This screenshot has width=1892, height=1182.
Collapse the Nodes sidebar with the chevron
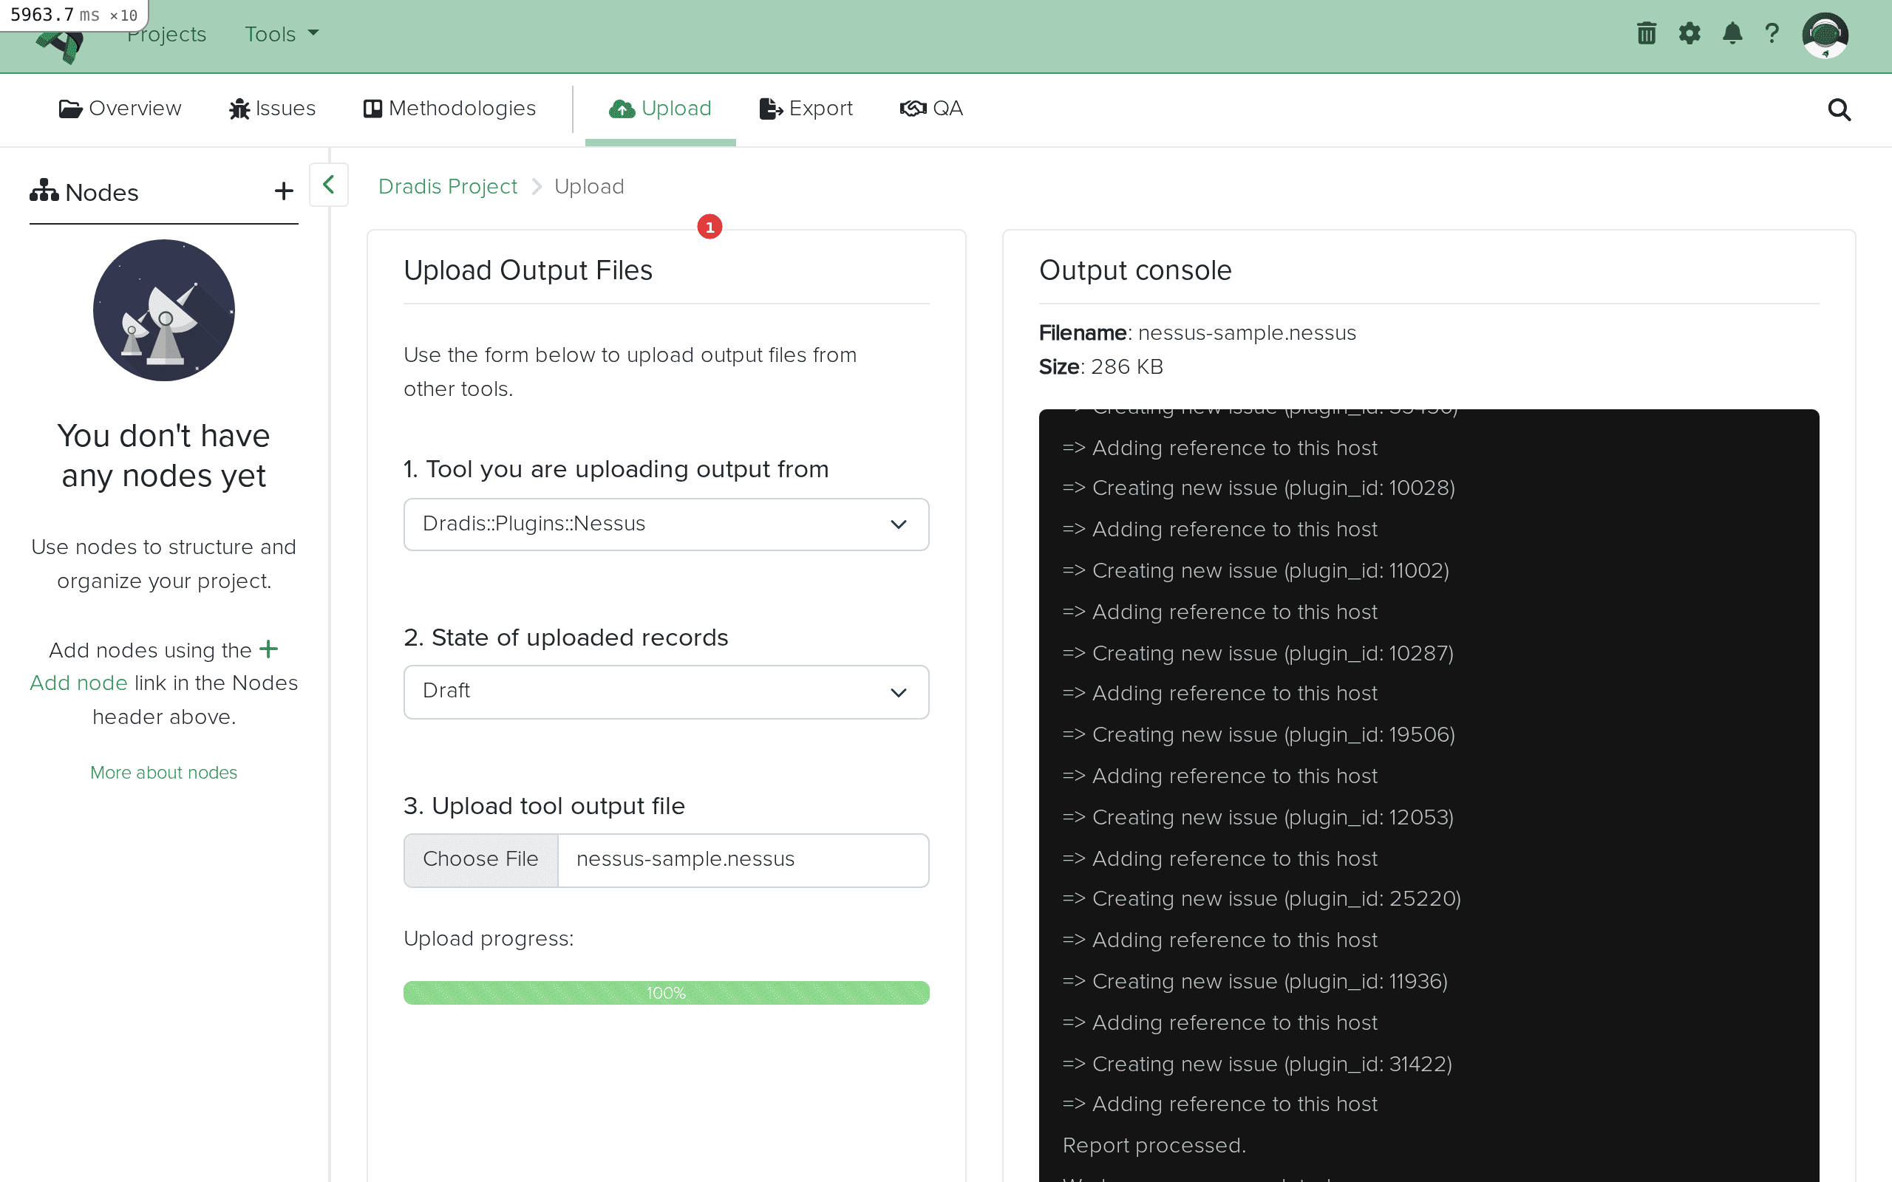pyautogui.click(x=327, y=185)
